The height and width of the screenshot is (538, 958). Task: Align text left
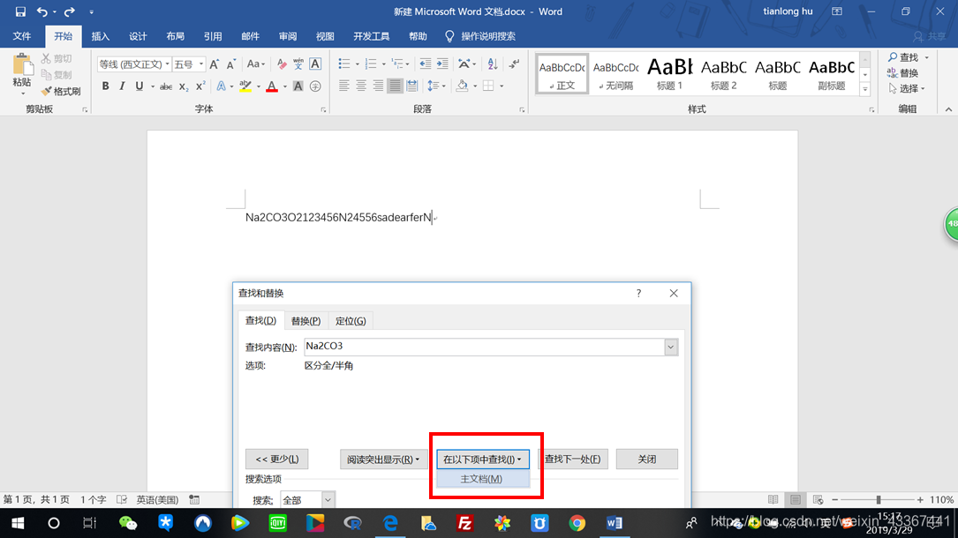point(344,86)
